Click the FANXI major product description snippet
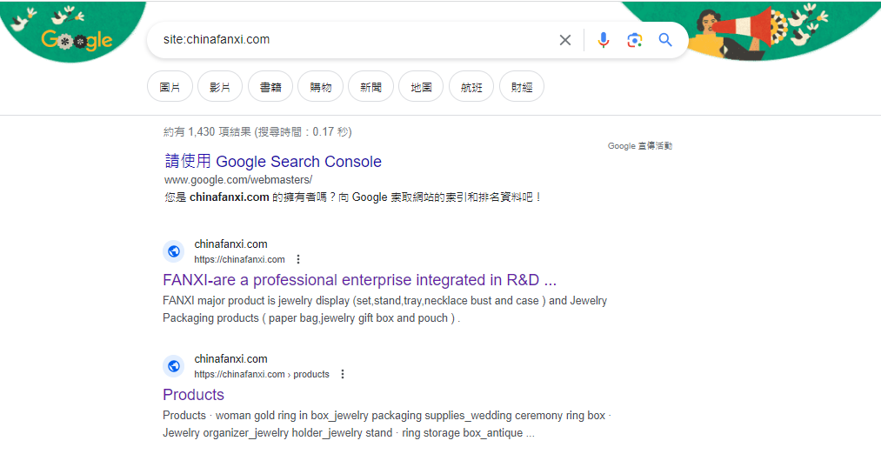 pyautogui.click(x=385, y=309)
